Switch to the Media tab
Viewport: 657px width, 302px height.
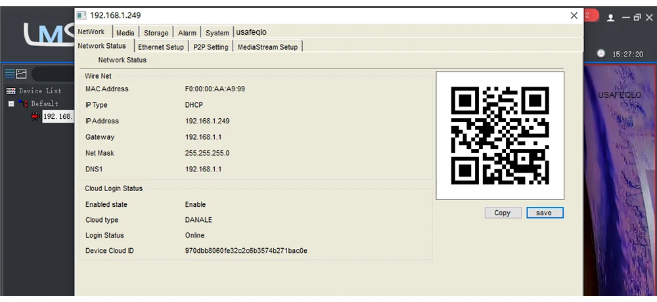[125, 33]
